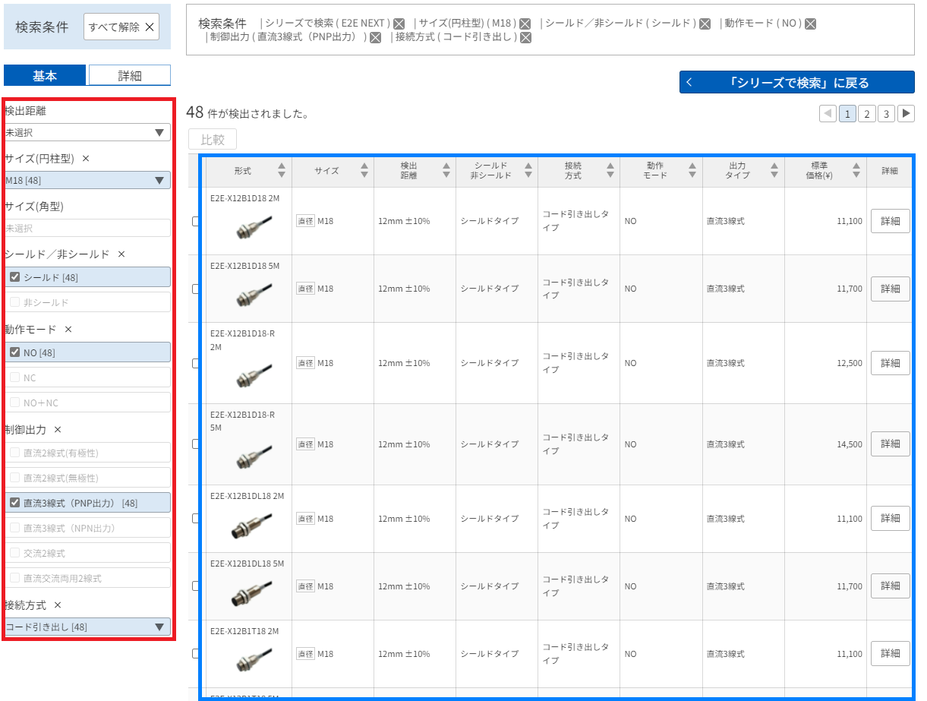927x701 pixels.
Task: Click the E2E-X12B1D18-R 5M sensor thumbnail
Action: coord(254,458)
